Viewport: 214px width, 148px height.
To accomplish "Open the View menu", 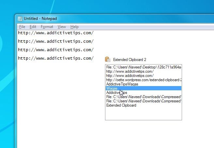I will tap(62, 27).
